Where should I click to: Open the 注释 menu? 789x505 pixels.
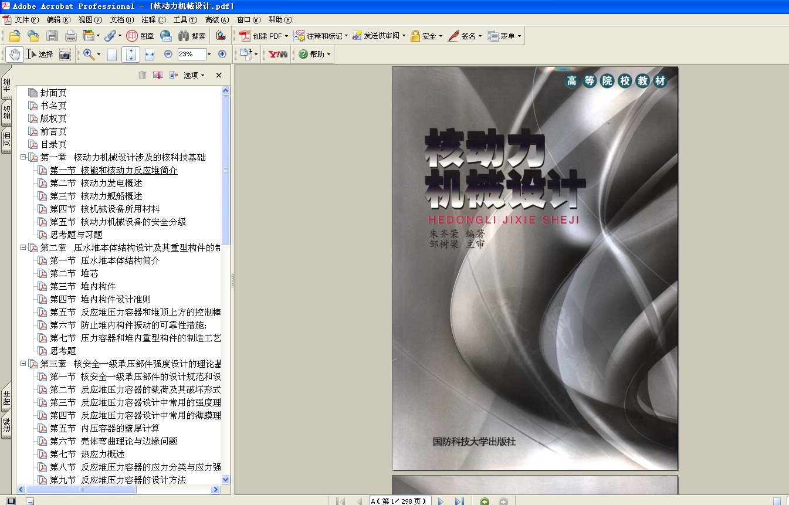(x=154, y=19)
